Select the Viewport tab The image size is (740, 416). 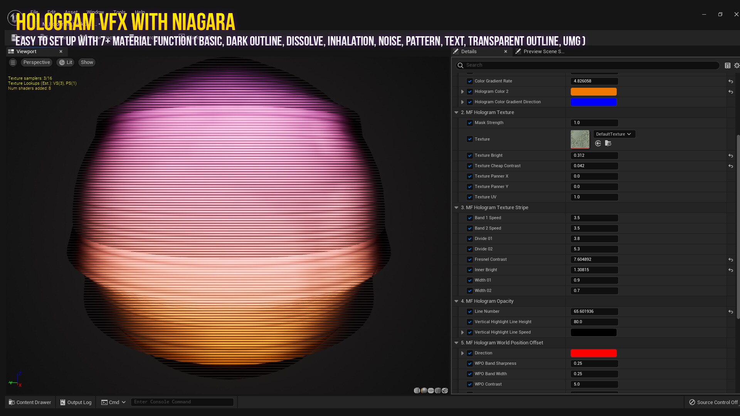26,51
